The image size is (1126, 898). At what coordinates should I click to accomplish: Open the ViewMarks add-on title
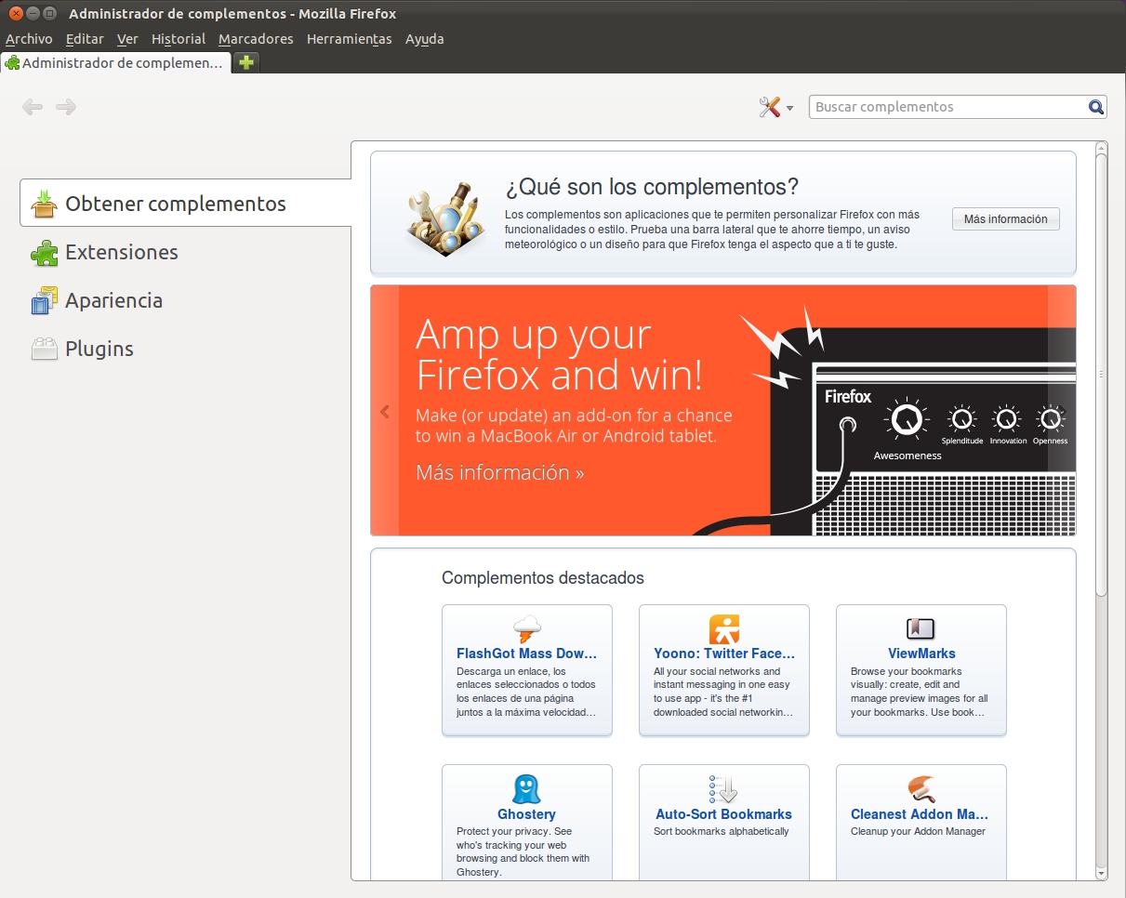click(x=921, y=654)
